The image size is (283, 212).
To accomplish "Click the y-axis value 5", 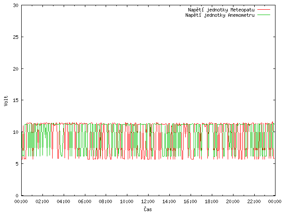I will tap(17, 164).
